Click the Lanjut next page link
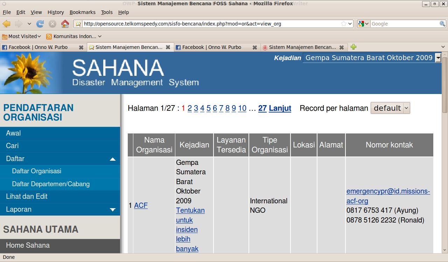 click(x=280, y=108)
